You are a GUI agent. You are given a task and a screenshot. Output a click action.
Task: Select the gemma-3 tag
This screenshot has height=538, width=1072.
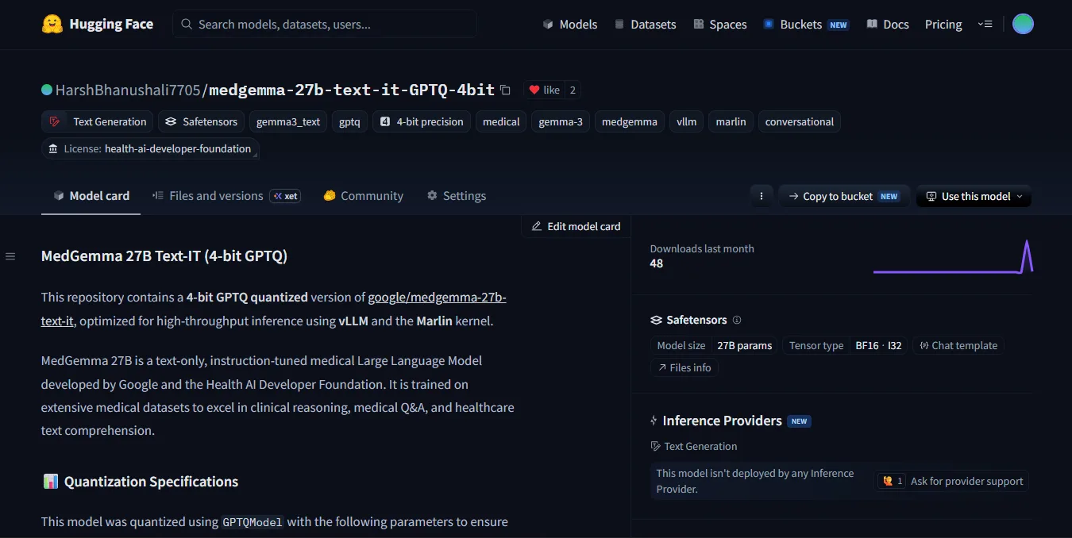561,121
